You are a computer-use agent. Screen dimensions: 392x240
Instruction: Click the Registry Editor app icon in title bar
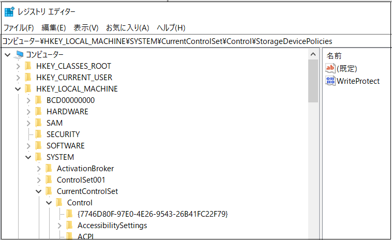pos(9,12)
